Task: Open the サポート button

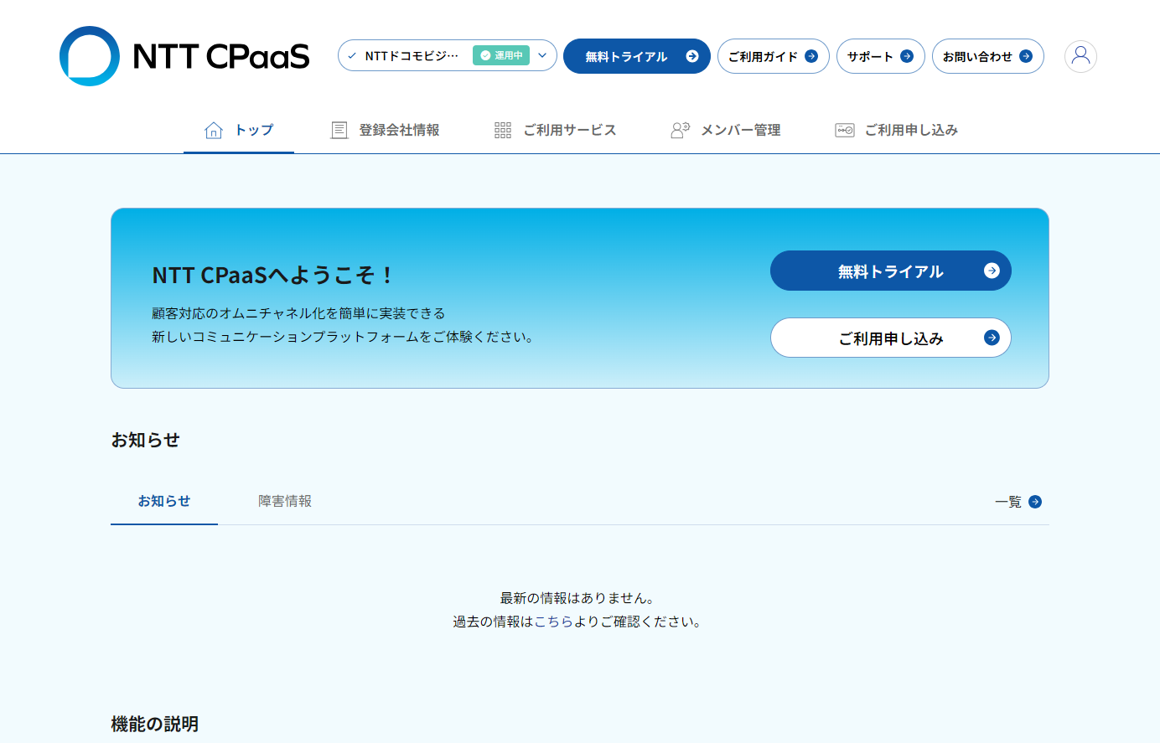Action: pos(881,56)
